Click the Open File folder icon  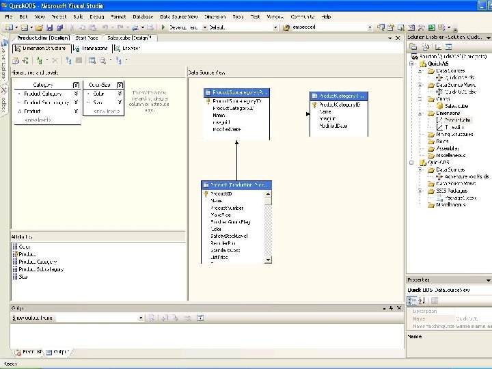(x=38, y=27)
